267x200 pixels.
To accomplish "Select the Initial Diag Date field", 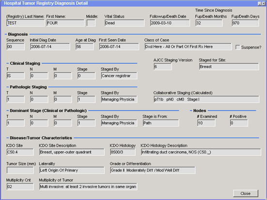I will click(50, 46).
